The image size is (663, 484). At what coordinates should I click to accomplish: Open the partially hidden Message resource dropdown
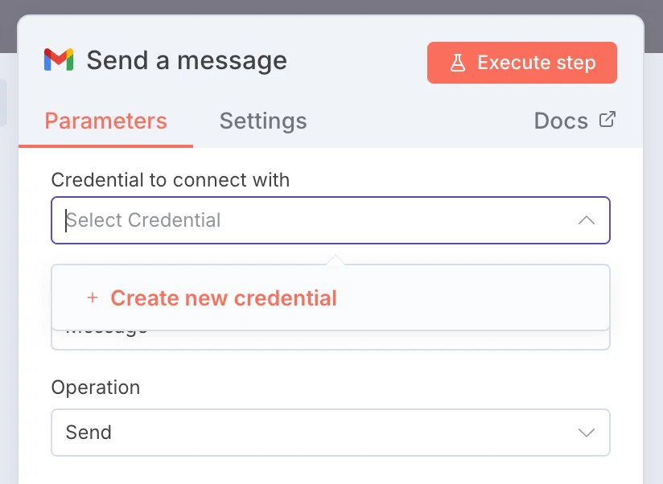pos(331,340)
